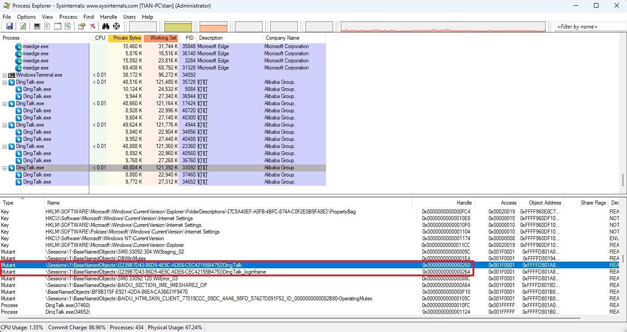627x332 pixels.
Task: Click the CPU usage mini graph in toolbar
Action: (x=143, y=26)
